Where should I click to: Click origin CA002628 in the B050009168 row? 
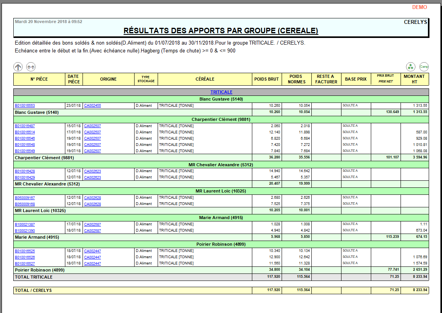point(92,204)
